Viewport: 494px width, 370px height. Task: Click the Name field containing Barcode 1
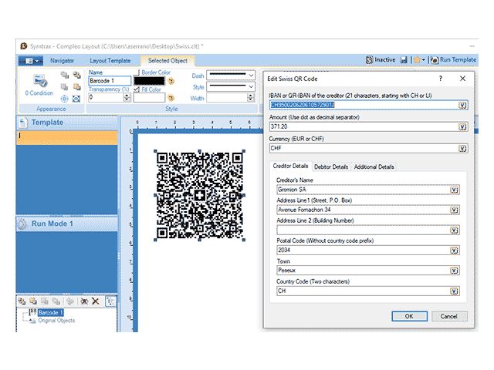110,81
